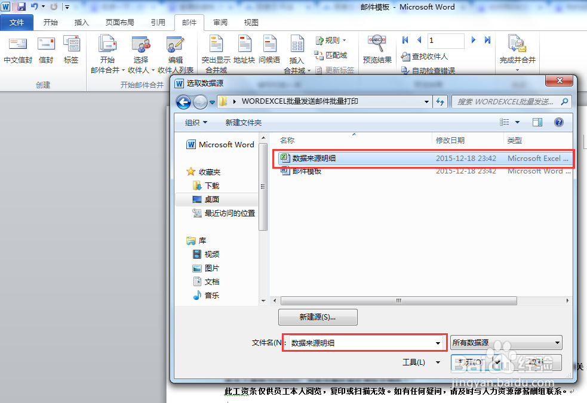This screenshot has height=403, width=587.
Task: Expand the address bar path dropdown
Action: point(426,102)
